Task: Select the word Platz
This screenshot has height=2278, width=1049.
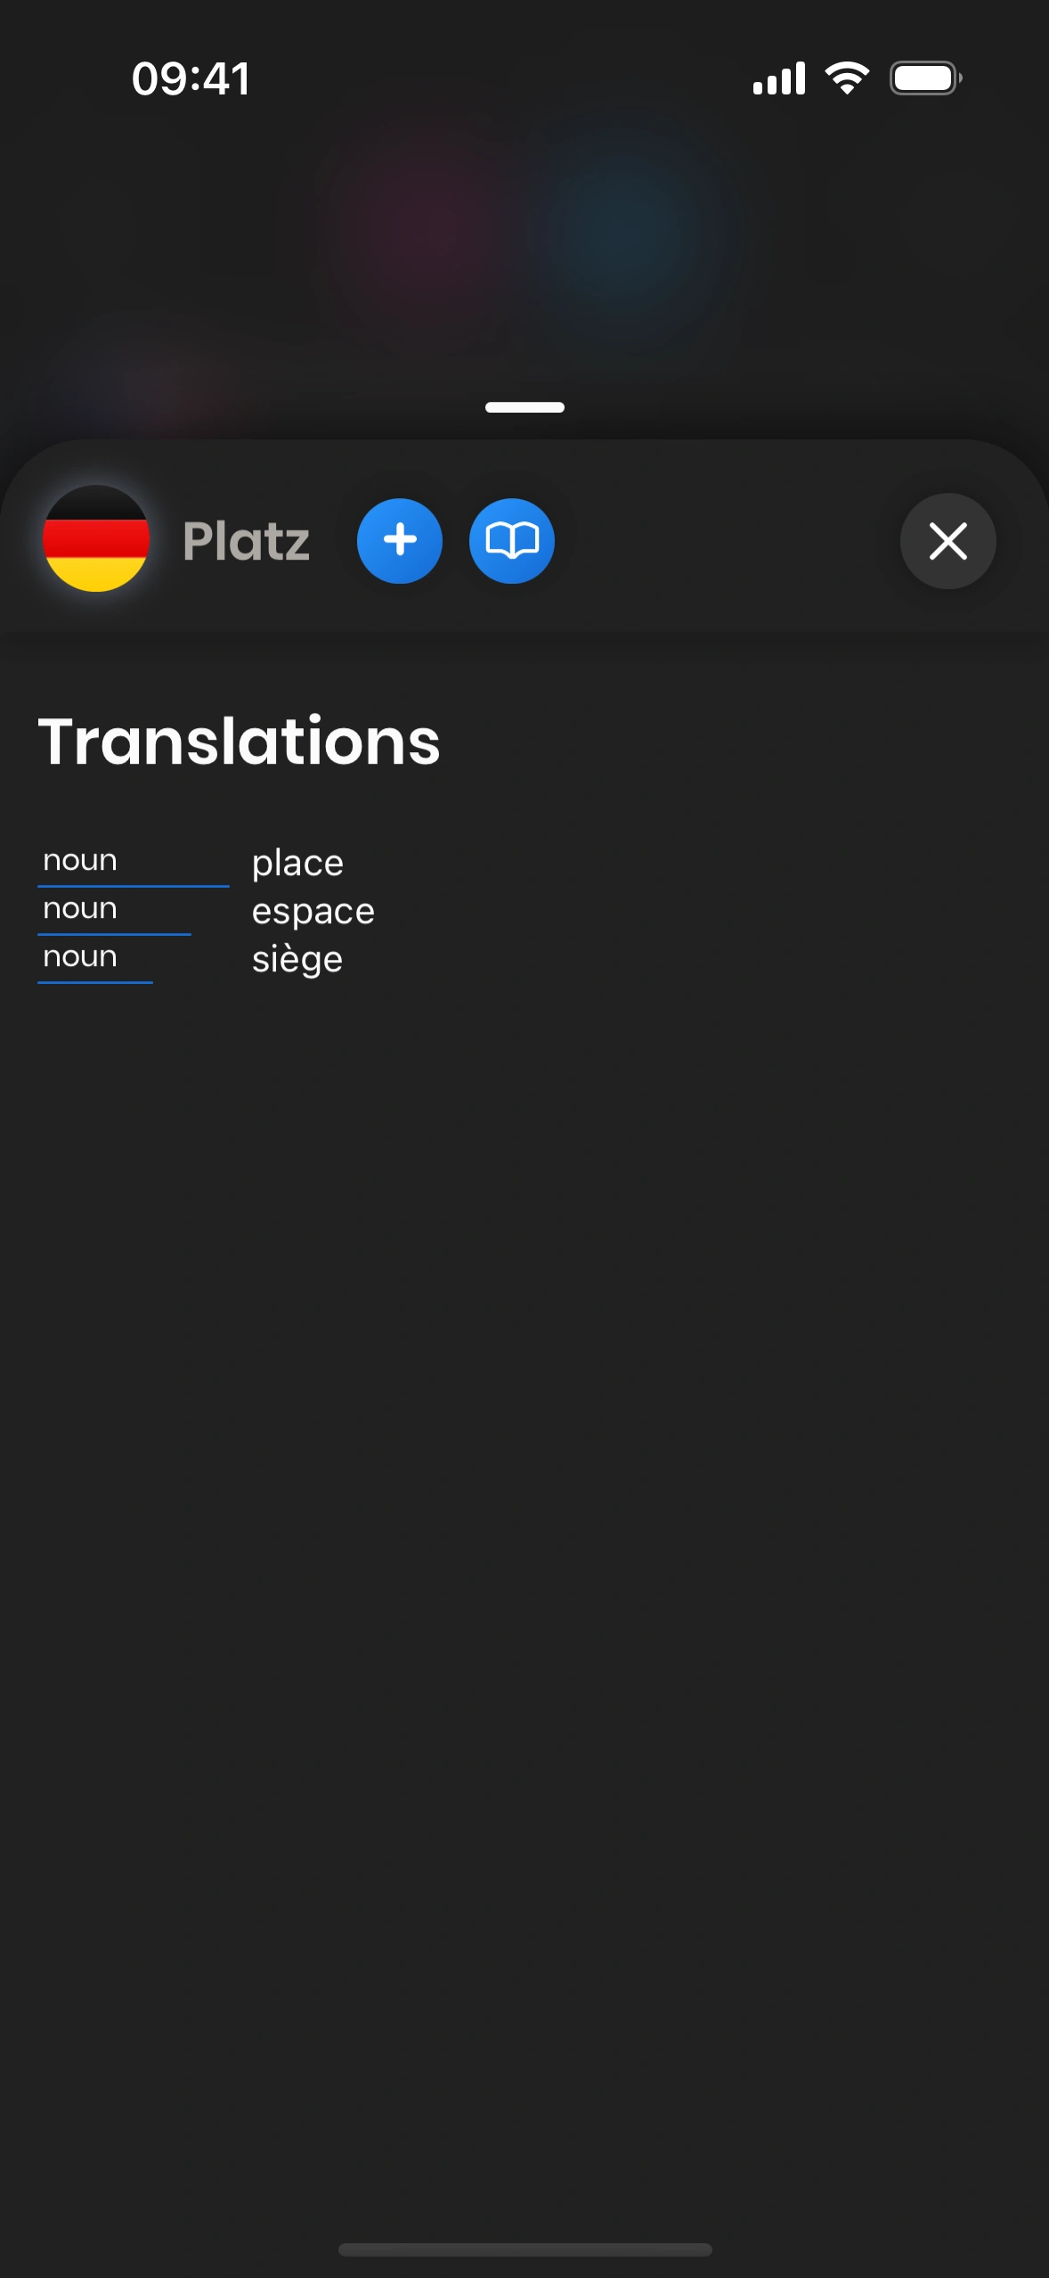Action: pyautogui.click(x=246, y=541)
